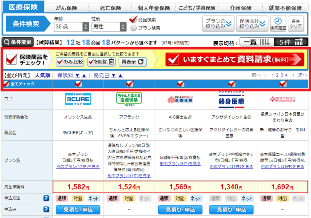Go to 次へ next page
The width and height of the screenshot is (311, 218).
point(303,75)
